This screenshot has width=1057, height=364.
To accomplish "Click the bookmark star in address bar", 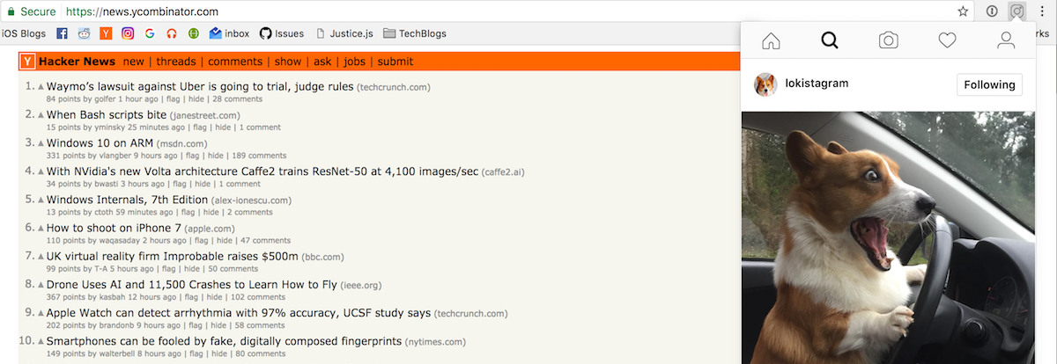I will (963, 11).
